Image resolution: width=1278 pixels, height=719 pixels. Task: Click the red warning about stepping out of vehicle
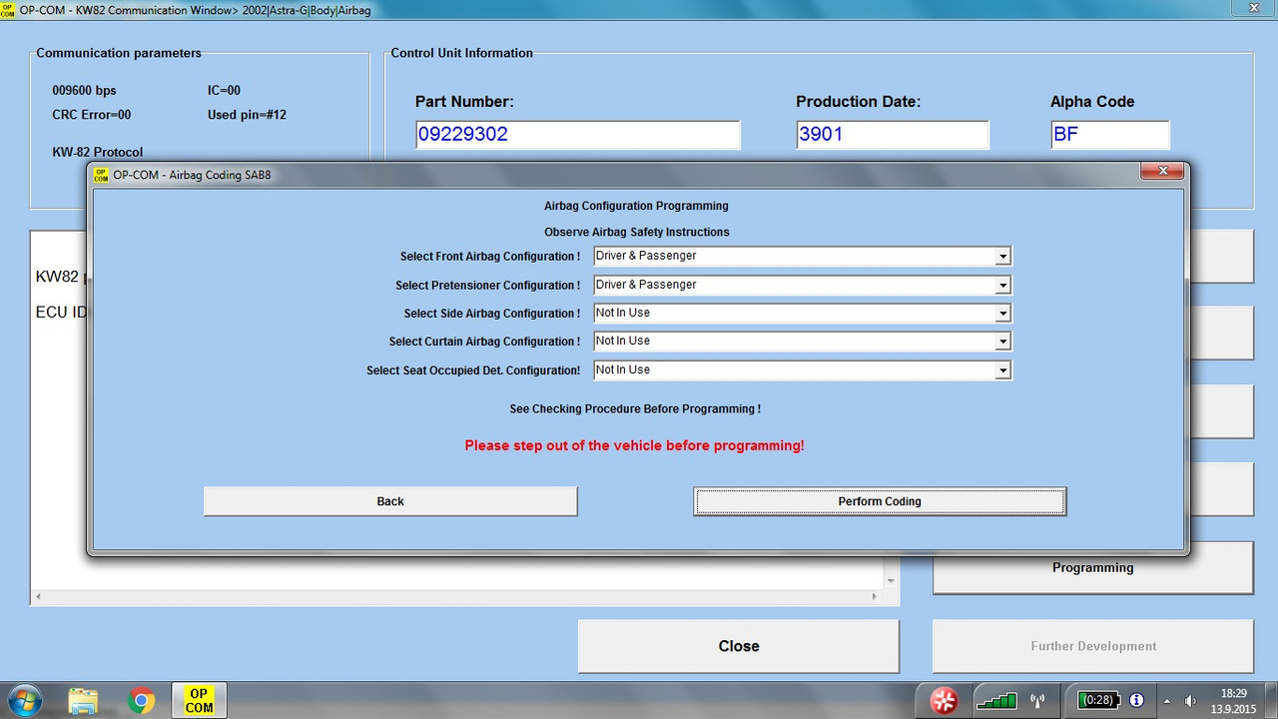(634, 445)
